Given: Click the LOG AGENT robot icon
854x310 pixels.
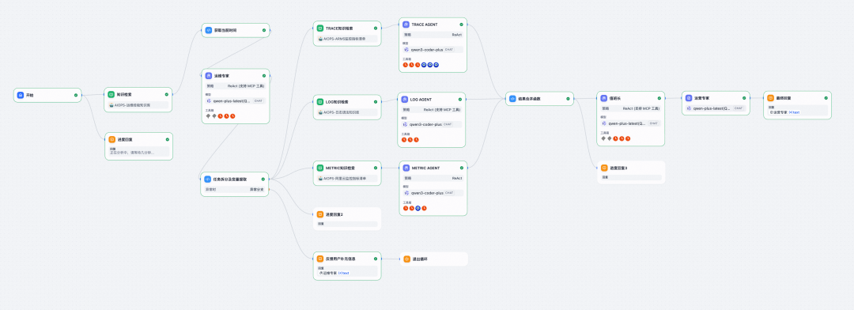Looking at the screenshot, I should pyautogui.click(x=405, y=99).
